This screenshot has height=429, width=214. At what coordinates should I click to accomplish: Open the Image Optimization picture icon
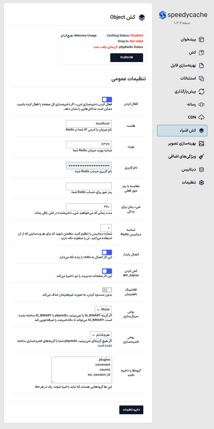pos(201,144)
